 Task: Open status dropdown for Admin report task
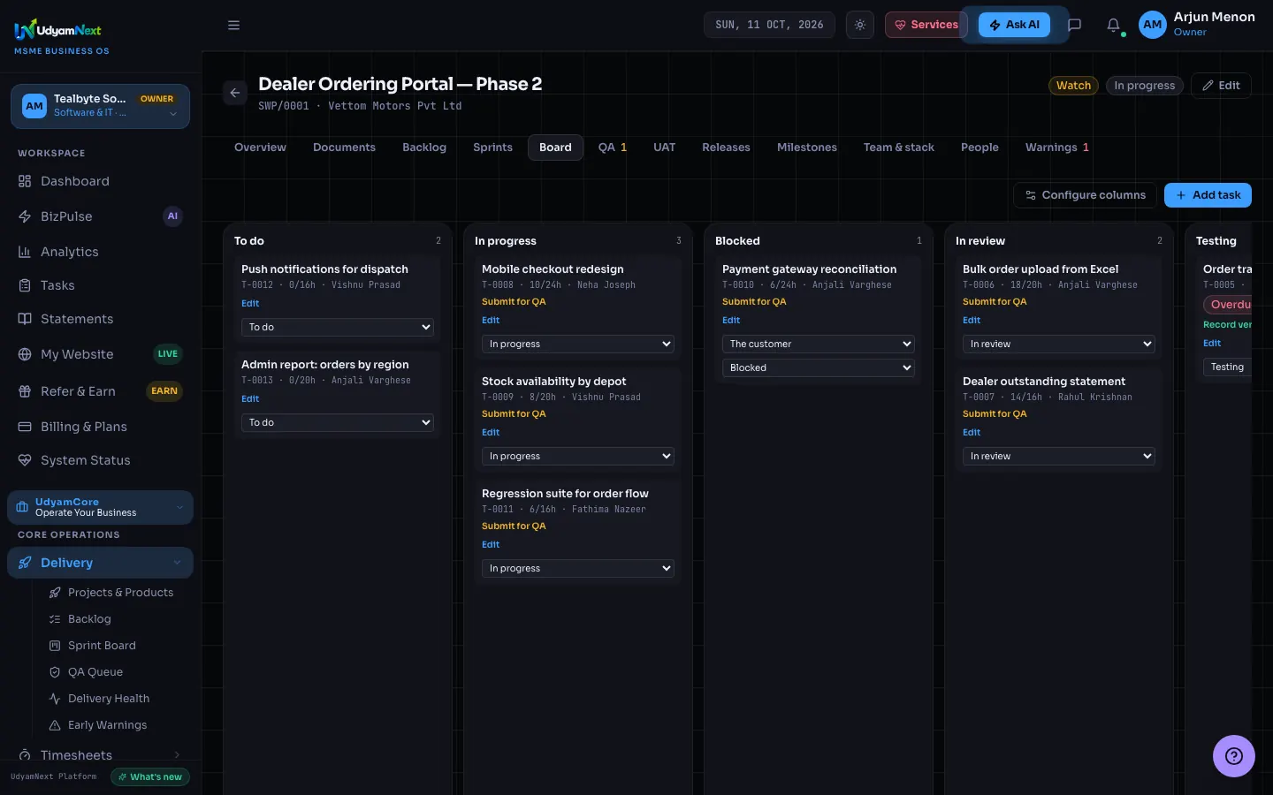coord(338,422)
